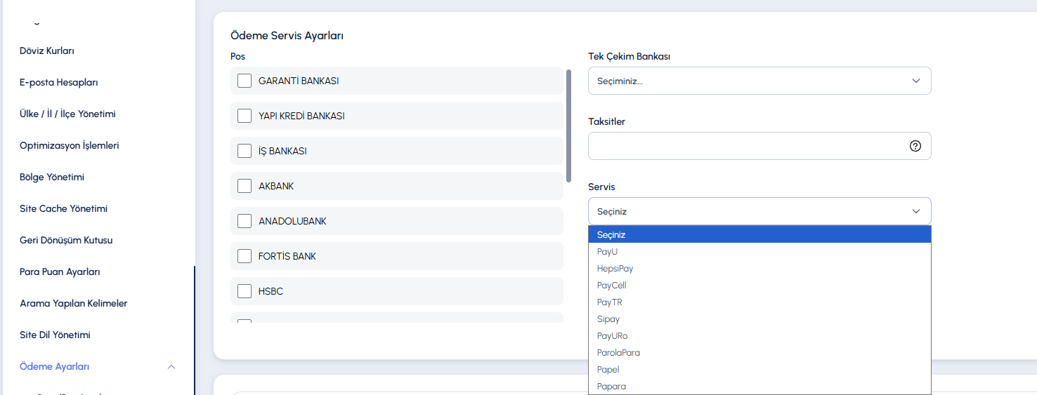Image resolution: width=1037 pixels, height=395 pixels.
Task: Check the YAPI KREDİ BANKASI checkbox
Action: click(x=244, y=116)
